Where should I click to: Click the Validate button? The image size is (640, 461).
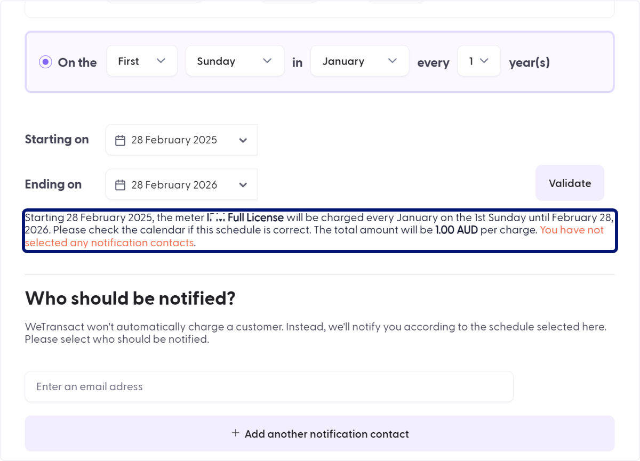click(570, 183)
